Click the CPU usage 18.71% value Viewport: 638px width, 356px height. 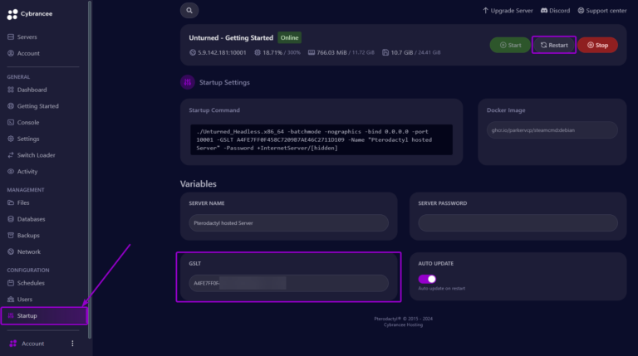coord(272,52)
